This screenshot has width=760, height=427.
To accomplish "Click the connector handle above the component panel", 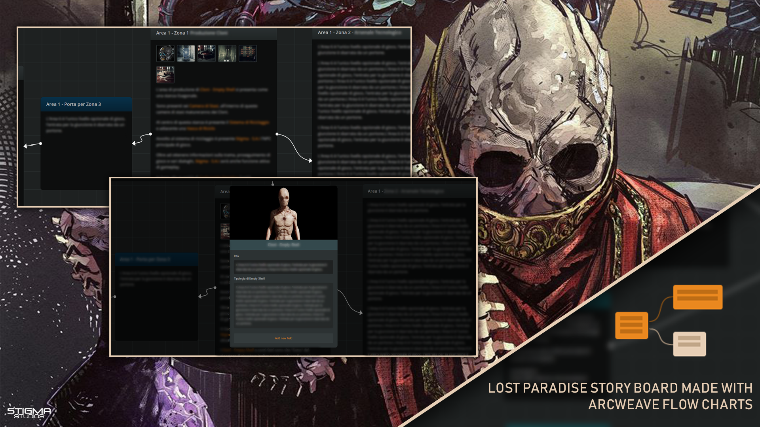I will (273, 183).
